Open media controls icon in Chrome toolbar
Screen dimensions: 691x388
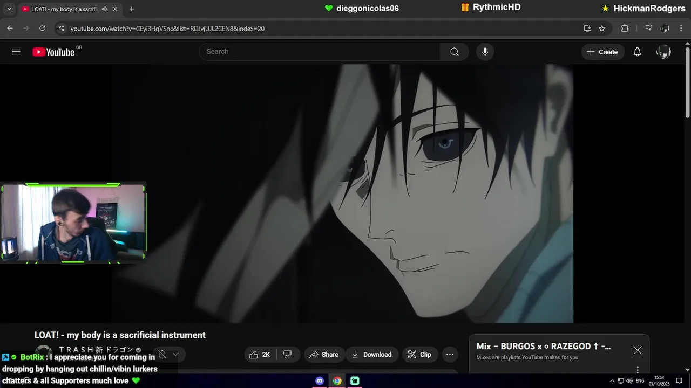point(649,29)
